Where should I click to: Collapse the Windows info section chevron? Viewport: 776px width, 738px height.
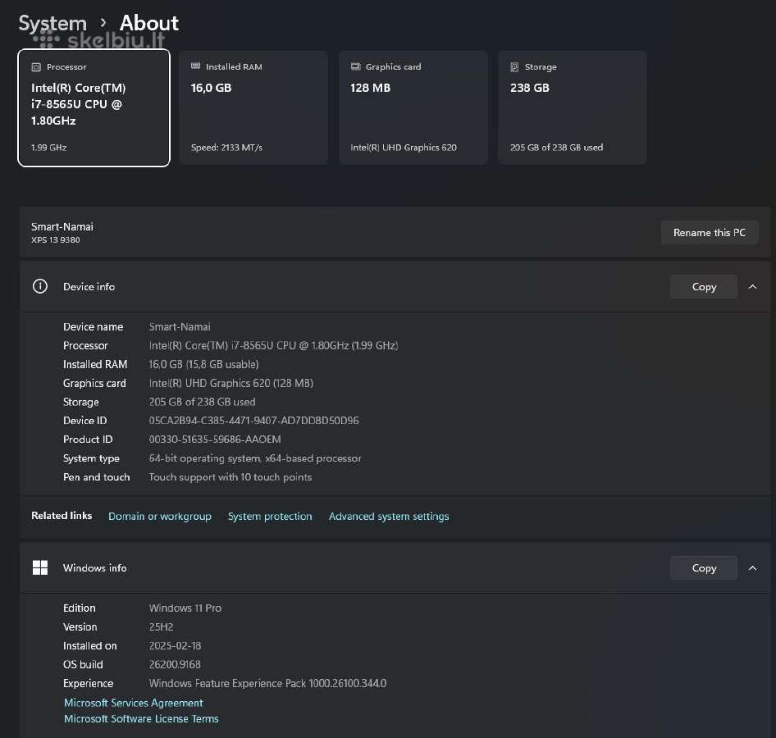pyautogui.click(x=753, y=567)
